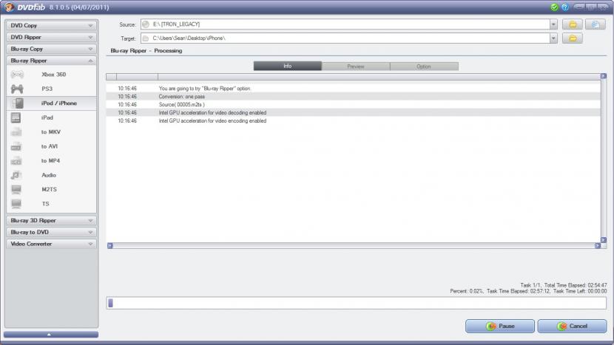The width and height of the screenshot is (614, 345).
Task: Select log row about video decoding enabled
Action: point(353,112)
